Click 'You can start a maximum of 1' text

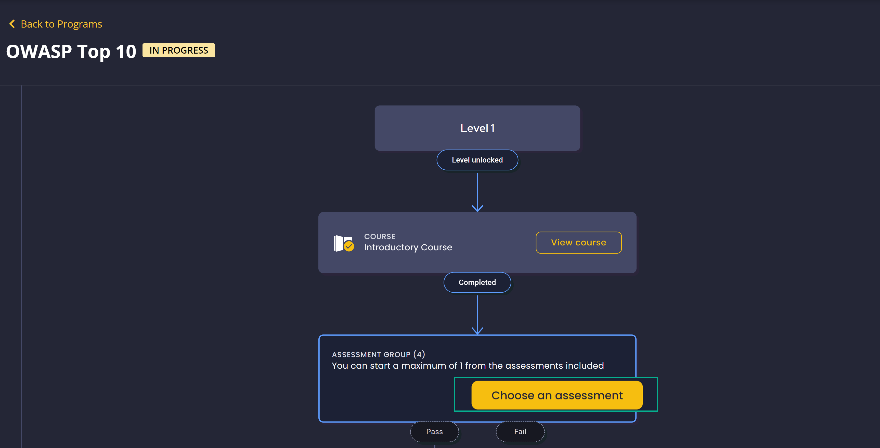(397, 366)
